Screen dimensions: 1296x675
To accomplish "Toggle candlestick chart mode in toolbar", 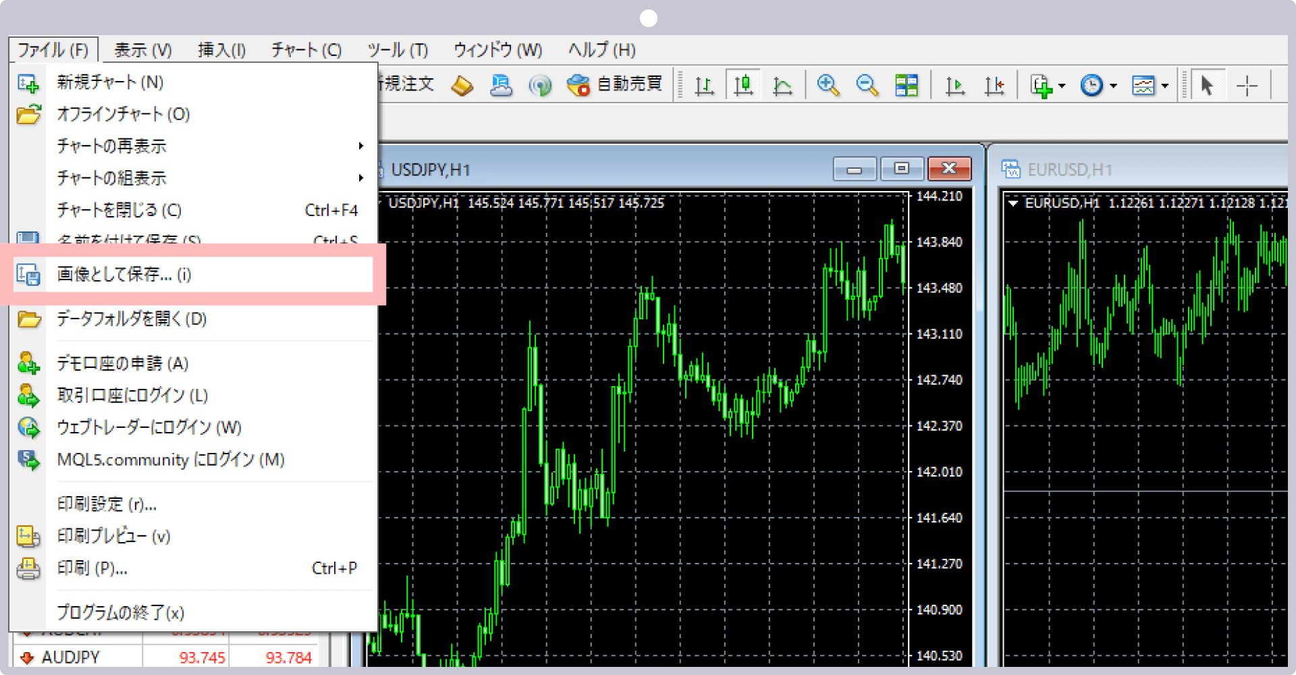I will [743, 86].
